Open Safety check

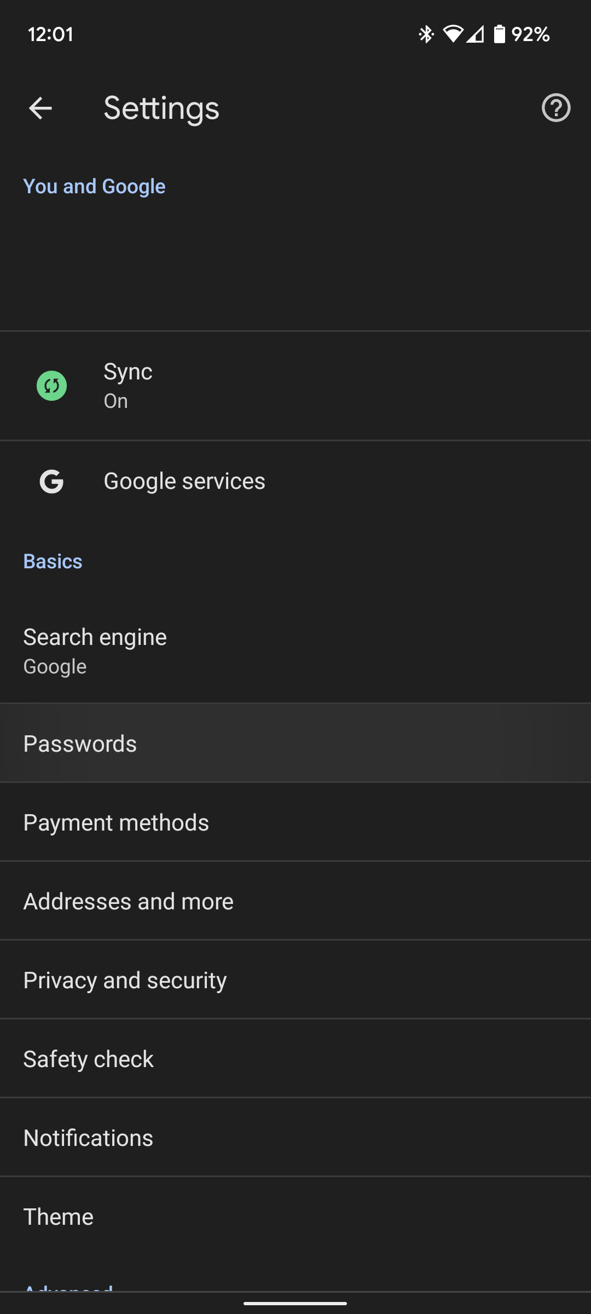pos(296,1059)
